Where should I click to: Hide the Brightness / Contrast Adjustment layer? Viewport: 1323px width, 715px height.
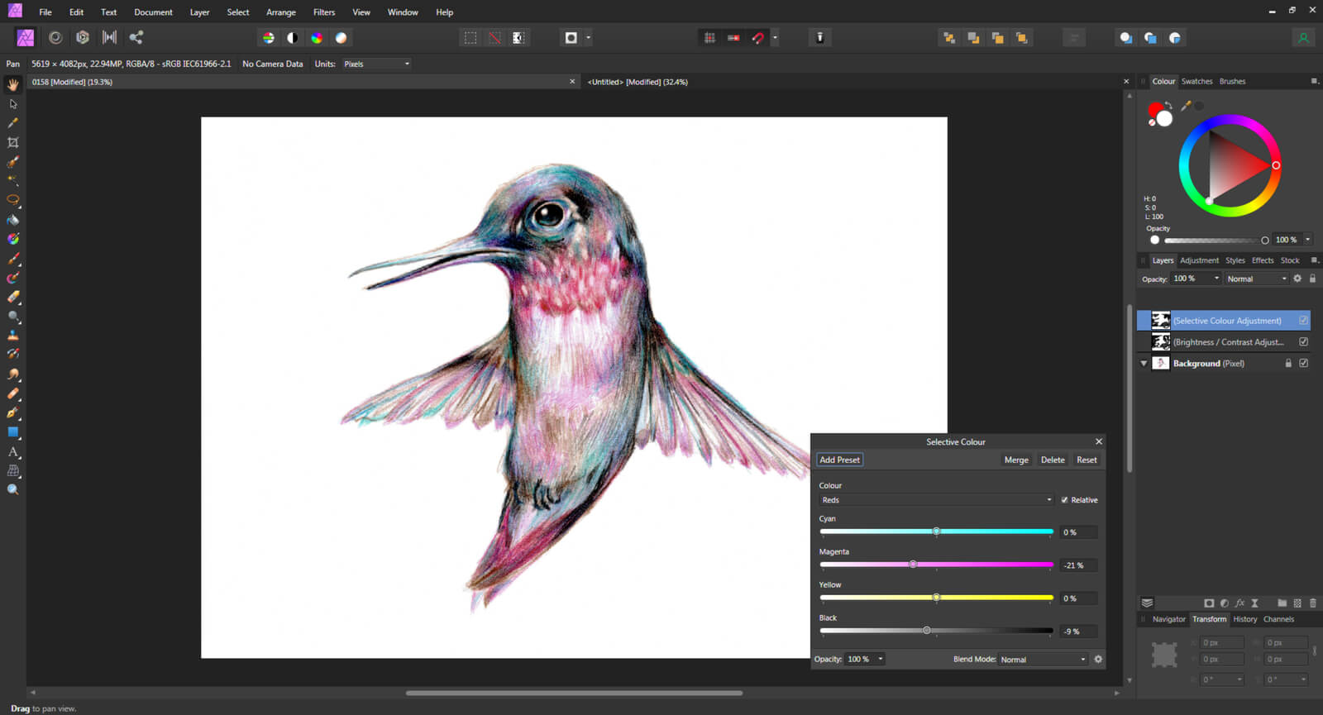1304,342
